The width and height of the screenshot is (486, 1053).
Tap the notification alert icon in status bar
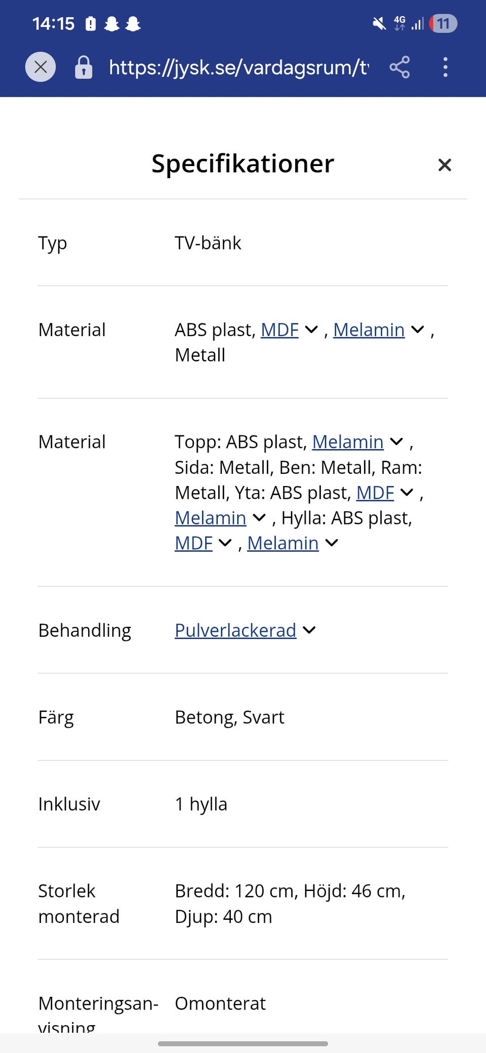point(91,23)
